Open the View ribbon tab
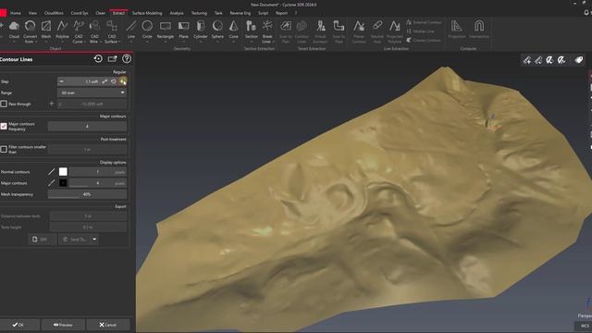This screenshot has height=333, width=592. coord(33,13)
